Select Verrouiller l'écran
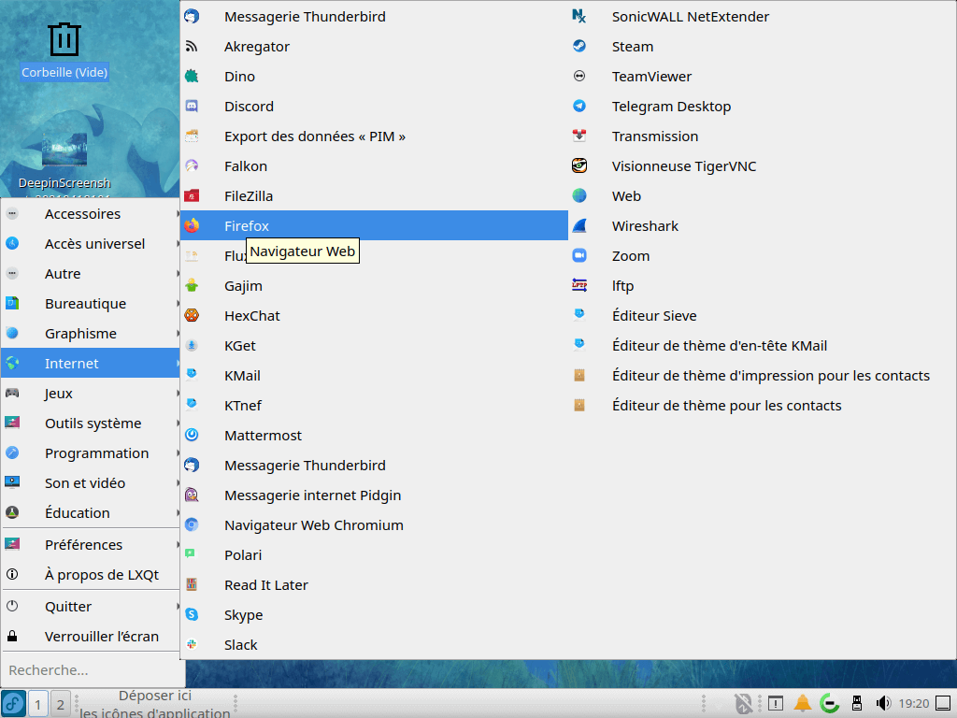The width and height of the screenshot is (957, 718). click(91, 636)
